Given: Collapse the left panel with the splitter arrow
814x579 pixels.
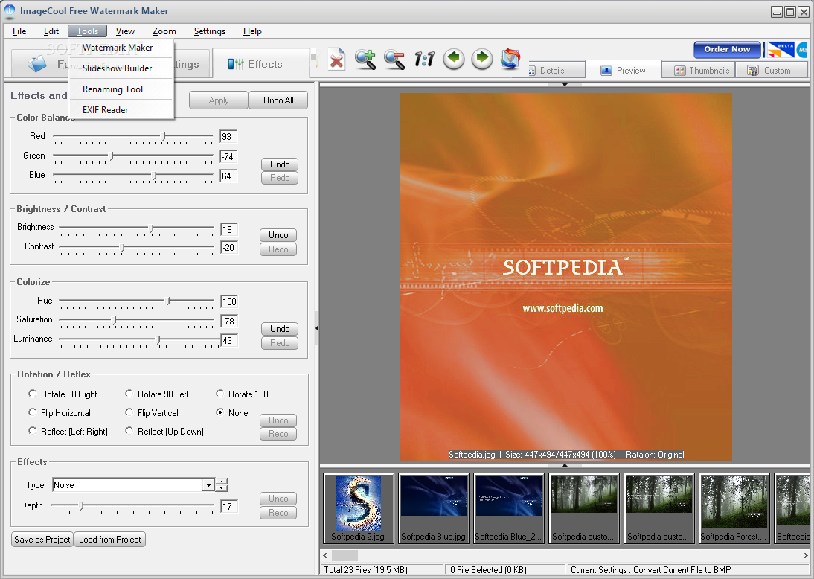Looking at the screenshot, I should (317, 328).
